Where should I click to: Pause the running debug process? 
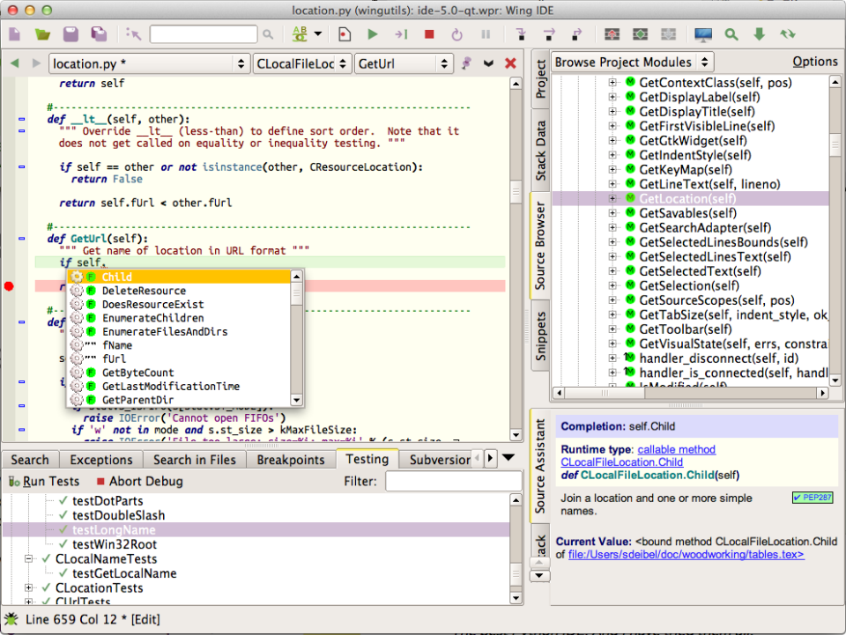(485, 33)
